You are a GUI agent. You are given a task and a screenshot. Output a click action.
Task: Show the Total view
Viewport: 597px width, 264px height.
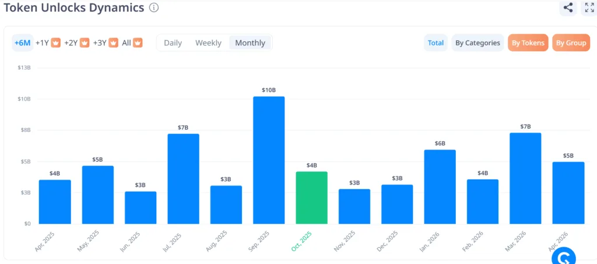pyautogui.click(x=436, y=42)
